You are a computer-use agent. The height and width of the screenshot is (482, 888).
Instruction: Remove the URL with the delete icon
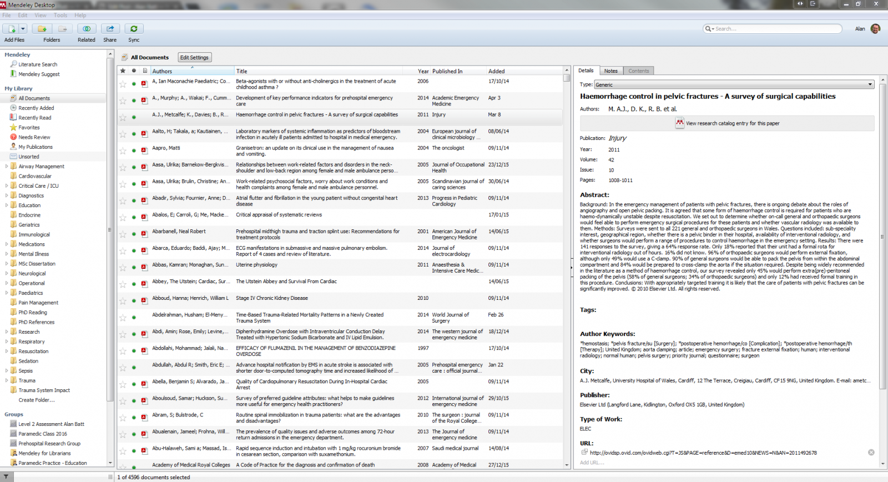coord(871,453)
